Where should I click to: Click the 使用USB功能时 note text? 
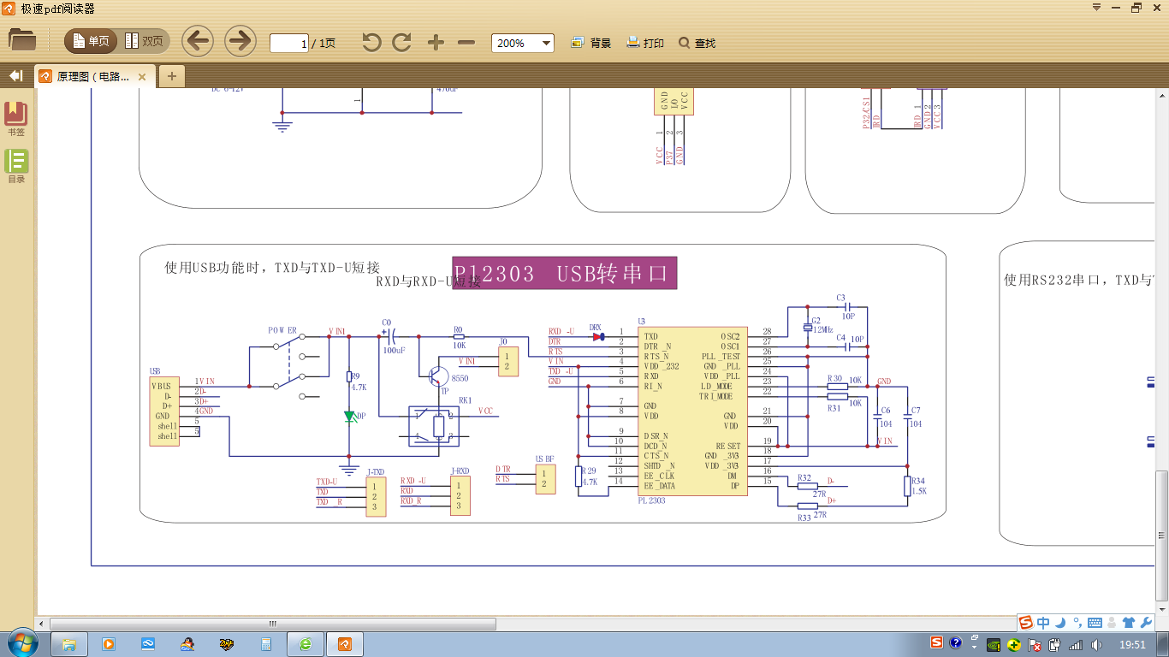pos(272,268)
